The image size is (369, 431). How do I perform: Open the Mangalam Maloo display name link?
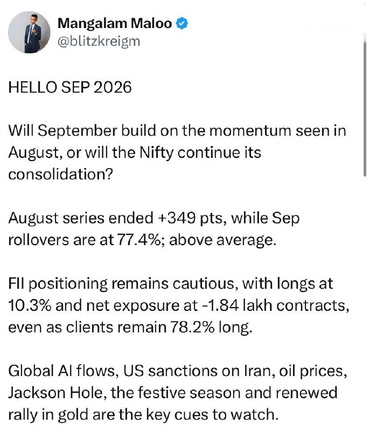tap(115, 23)
